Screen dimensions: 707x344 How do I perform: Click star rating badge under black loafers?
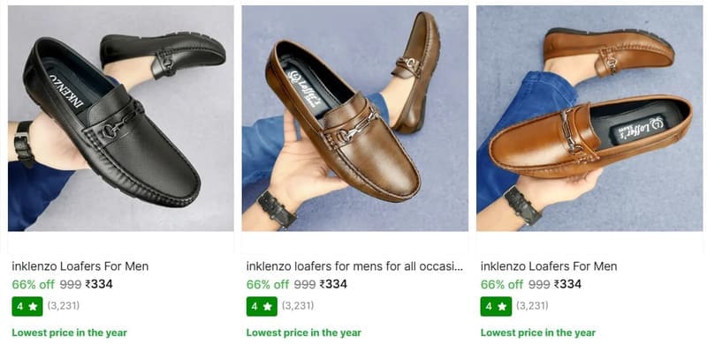(x=27, y=306)
